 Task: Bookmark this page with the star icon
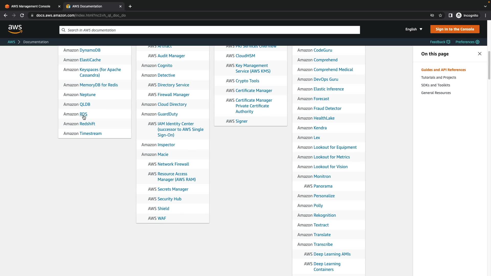pyautogui.click(x=440, y=15)
